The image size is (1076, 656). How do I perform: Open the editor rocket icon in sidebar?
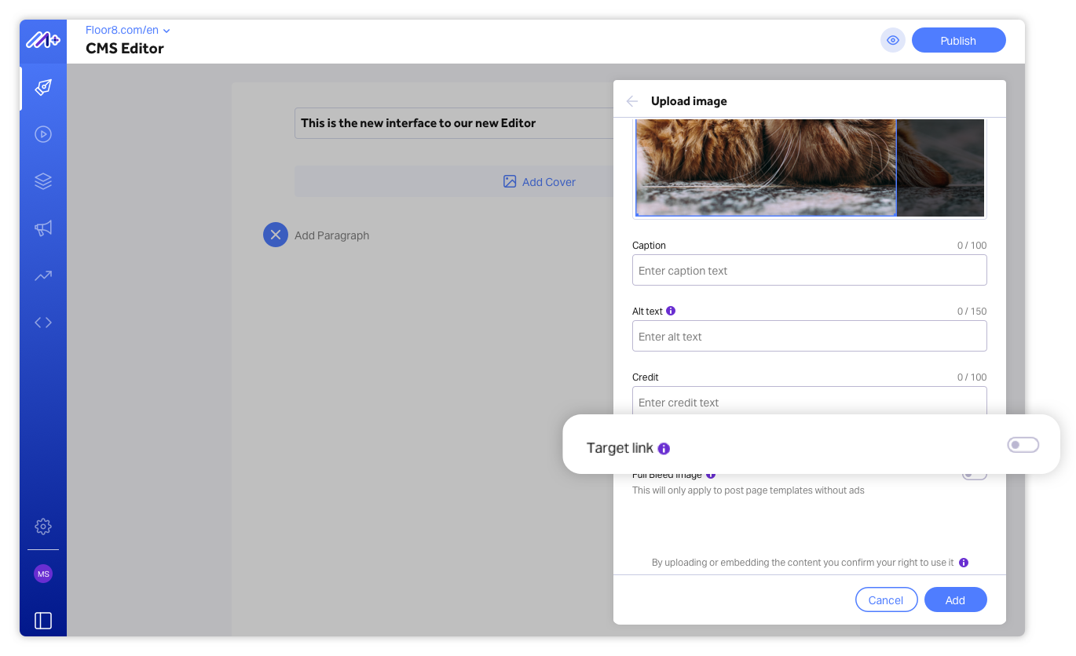click(43, 87)
